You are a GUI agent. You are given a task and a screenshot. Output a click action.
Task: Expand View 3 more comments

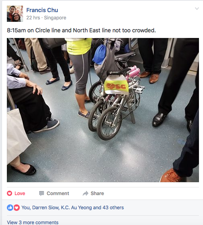pos(33,222)
